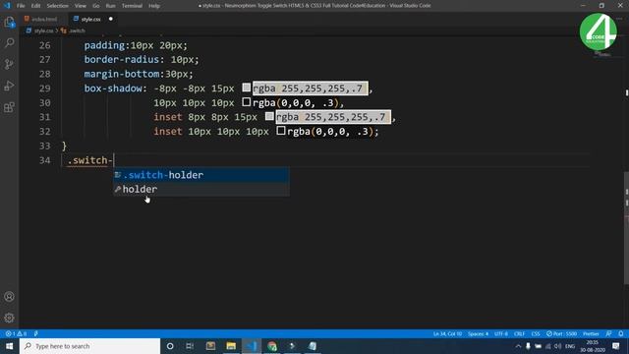Click the feedback icon in status bar
This screenshot has width=629, height=354.
(609, 333)
